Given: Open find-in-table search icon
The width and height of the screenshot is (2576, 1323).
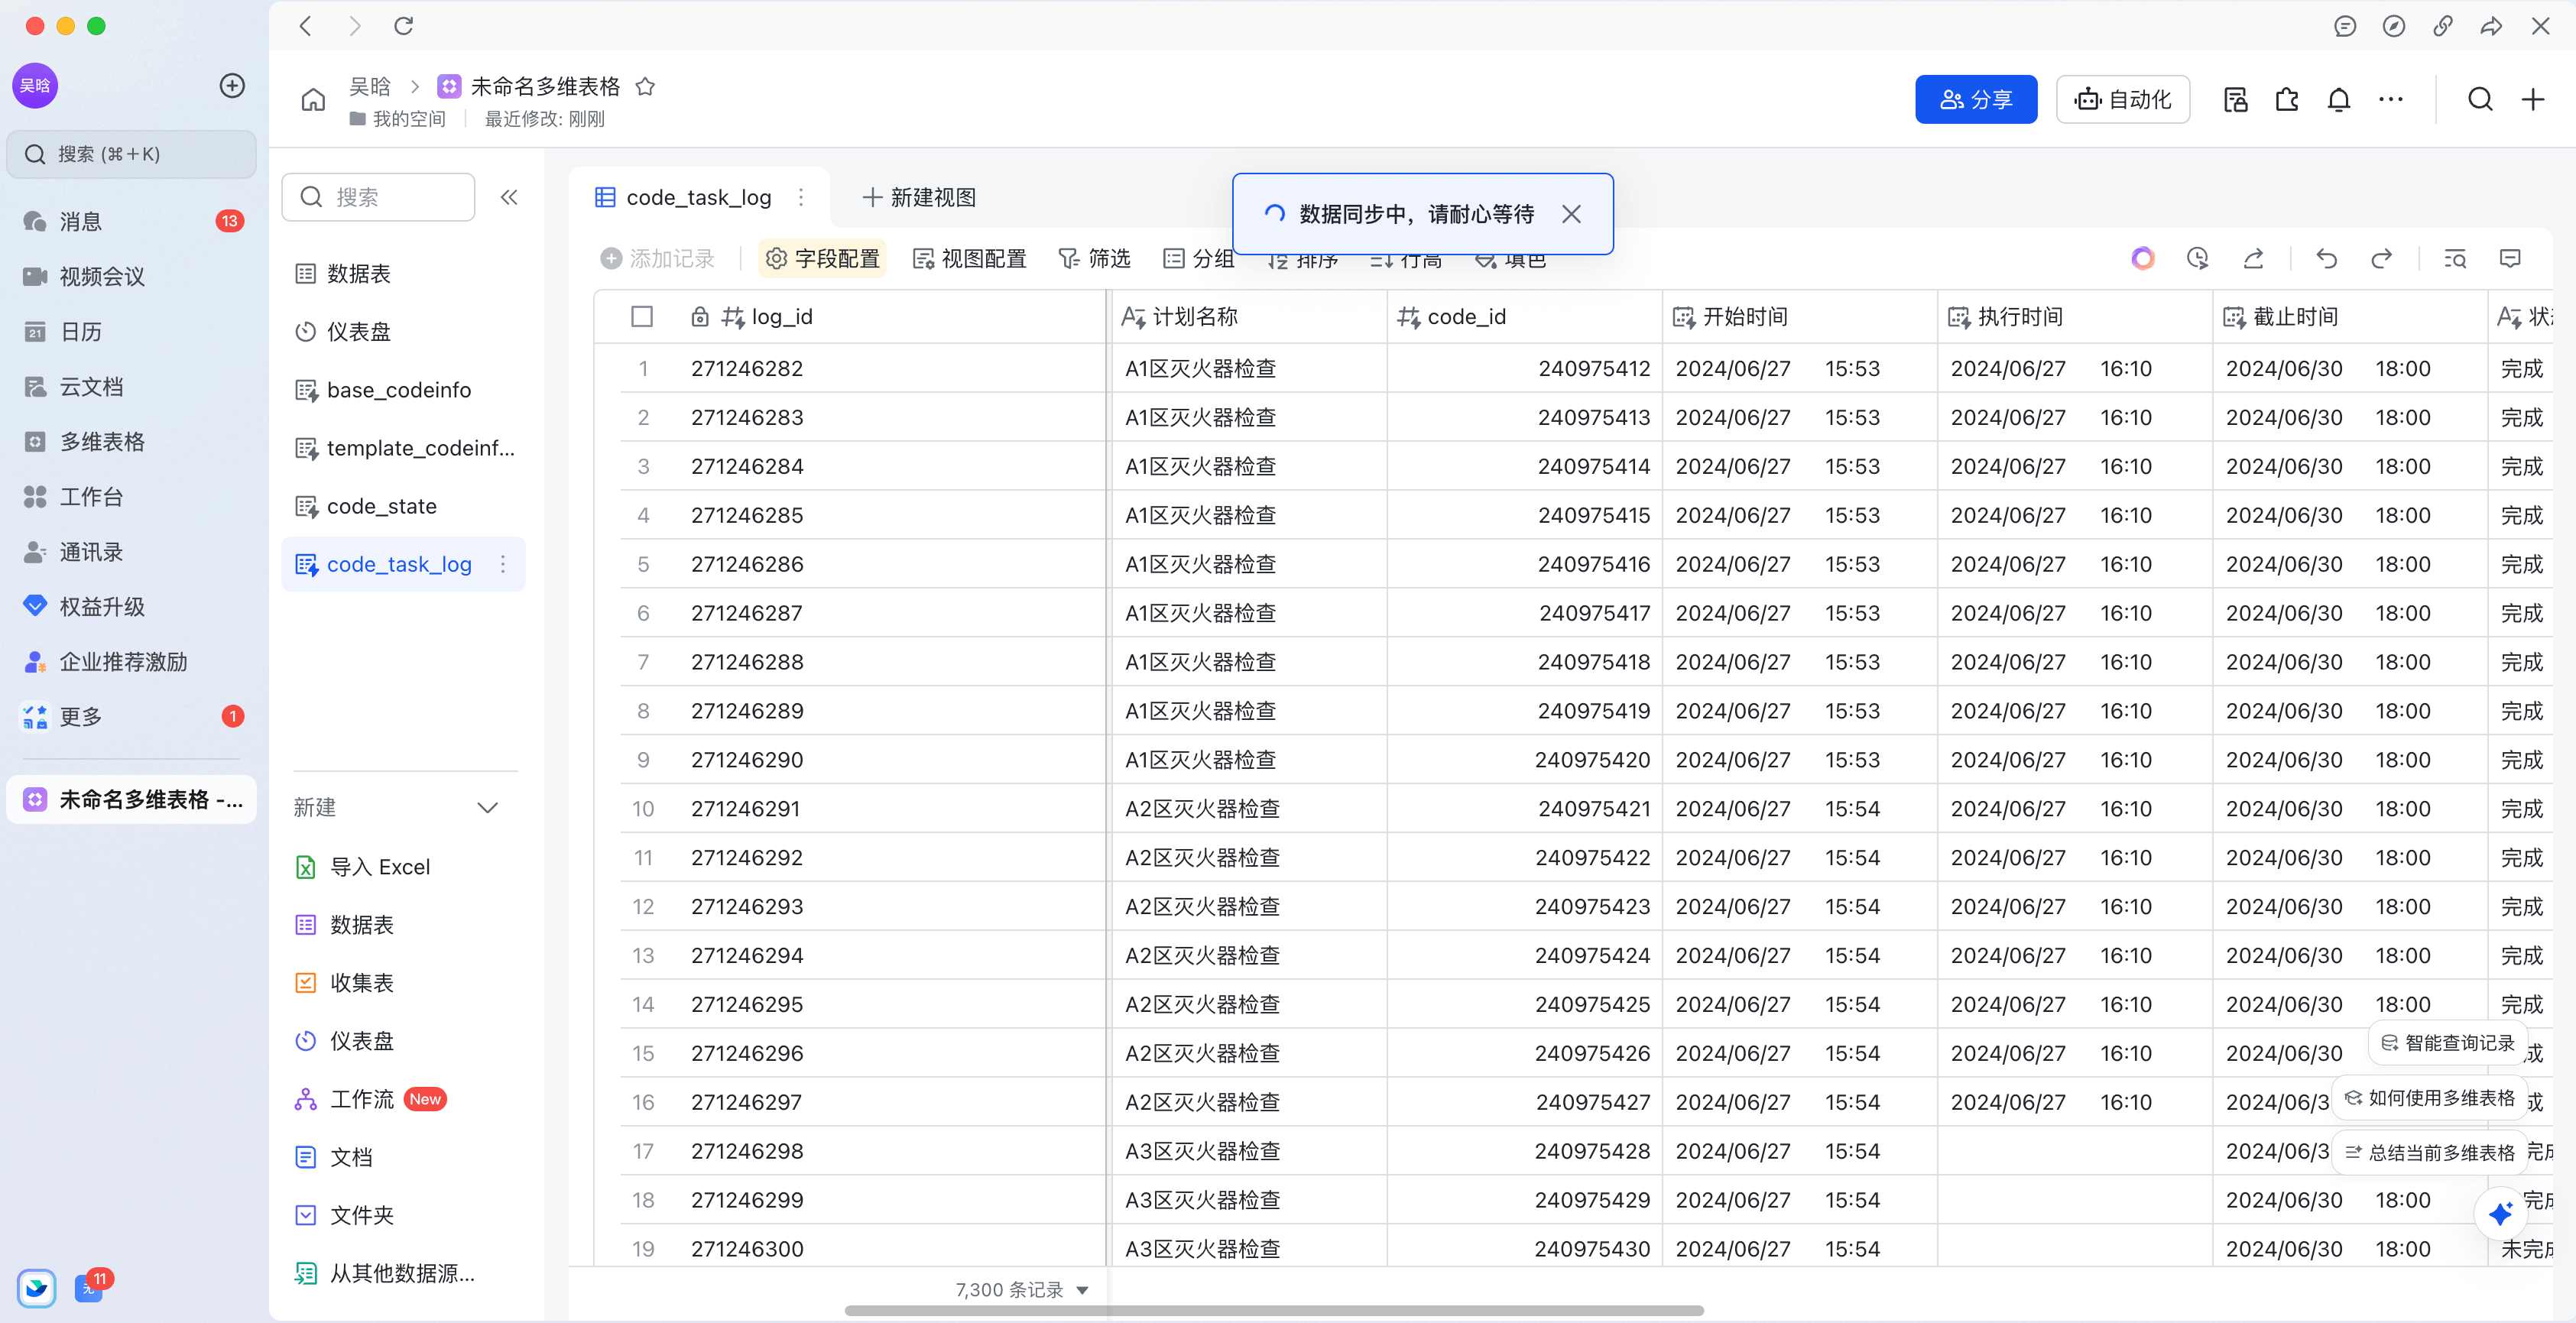Looking at the screenshot, I should point(2455,259).
